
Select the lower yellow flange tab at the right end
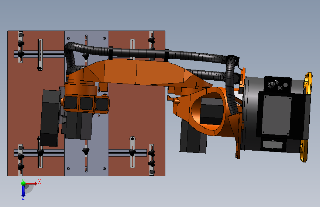pyautogui.click(x=304, y=151)
